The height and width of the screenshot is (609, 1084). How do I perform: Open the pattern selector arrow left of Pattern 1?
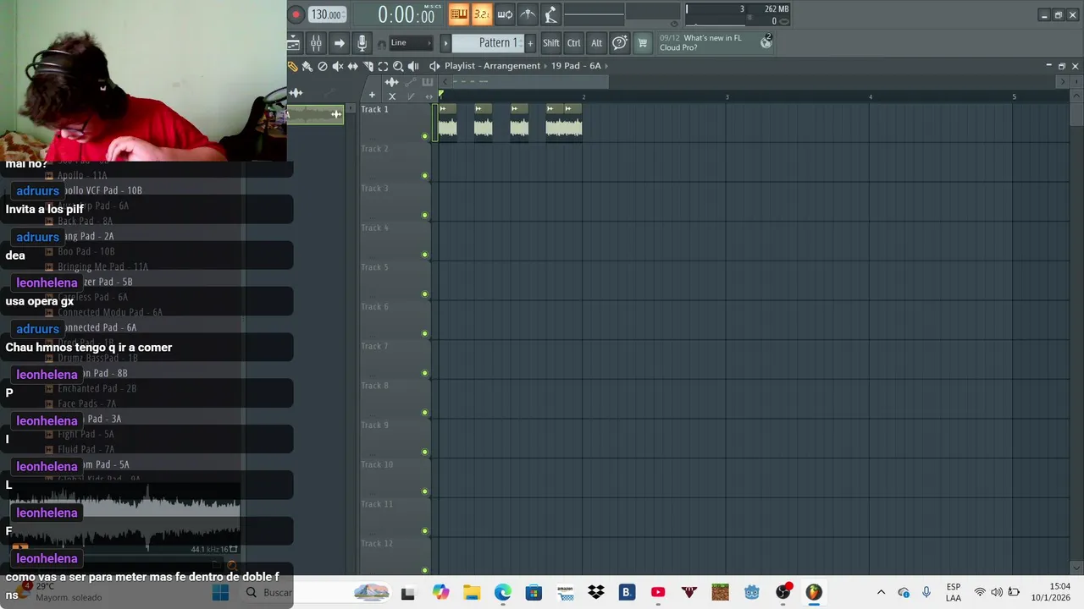pos(446,43)
